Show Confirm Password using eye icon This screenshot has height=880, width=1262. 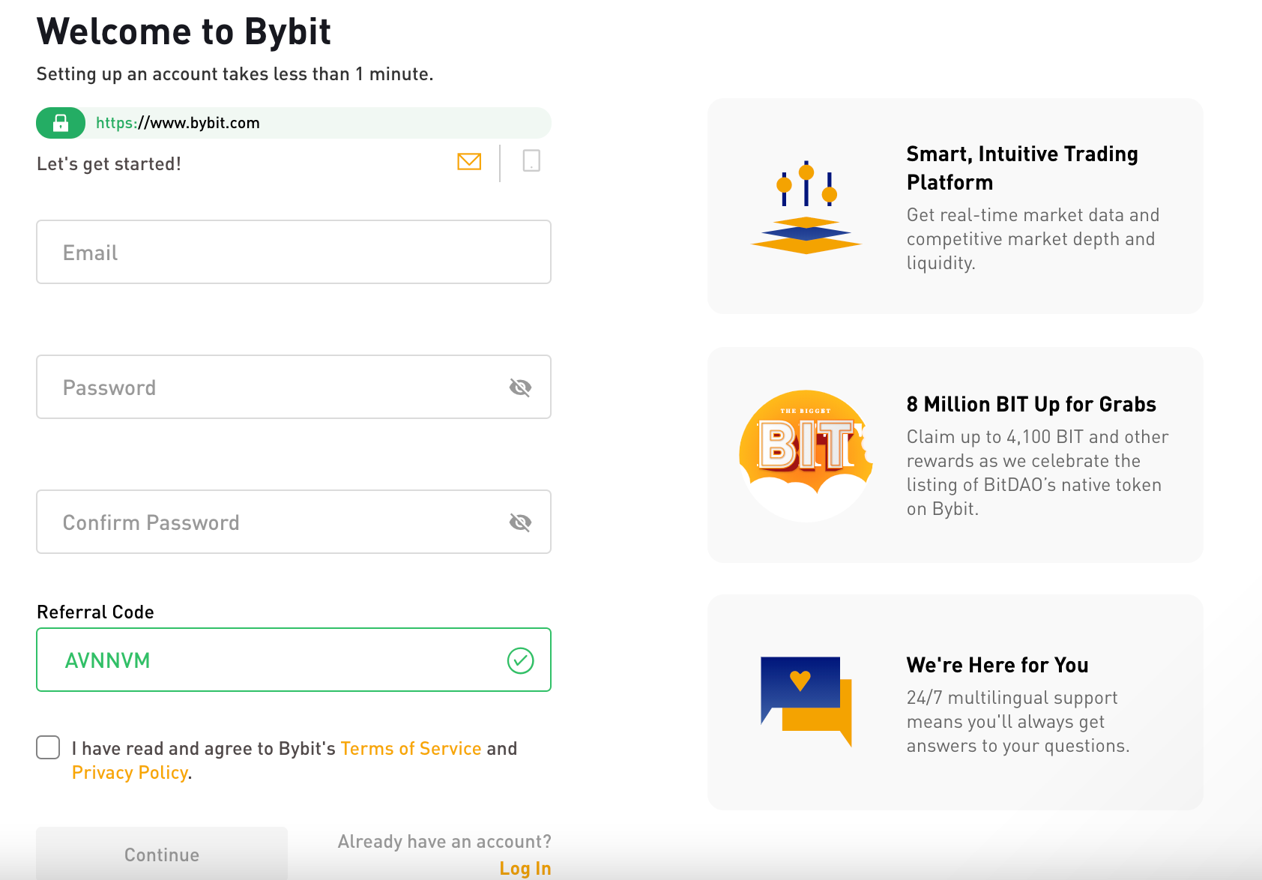coord(520,522)
